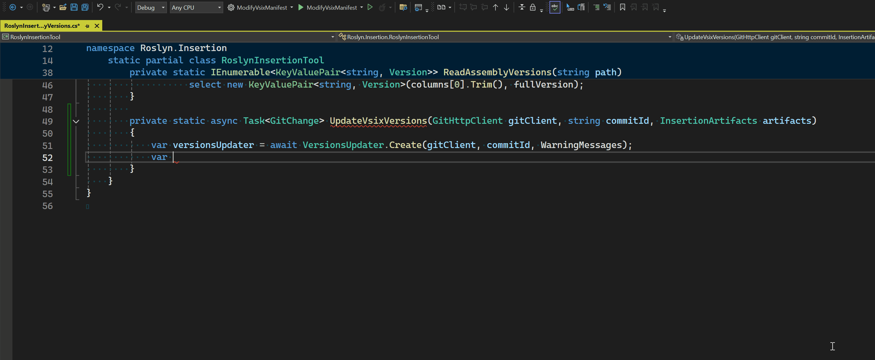Go to previous item with up arrow

tap(495, 7)
